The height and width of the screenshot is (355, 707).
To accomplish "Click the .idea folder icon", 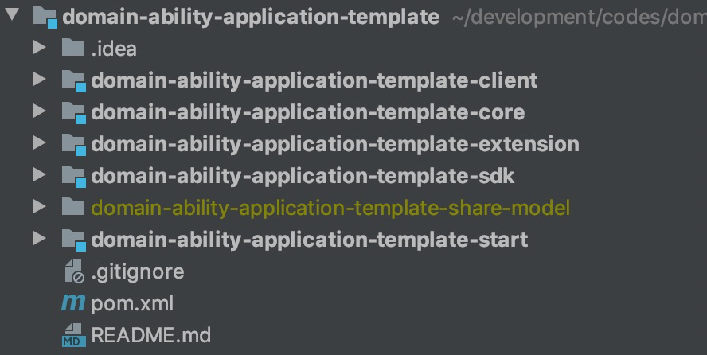I will click(x=73, y=49).
